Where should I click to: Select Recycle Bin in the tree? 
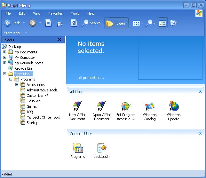tap(23, 68)
